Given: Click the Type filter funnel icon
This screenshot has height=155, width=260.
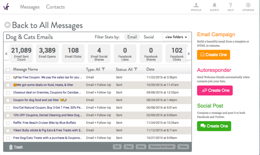Looking at the screenshot, I should 103,69.
